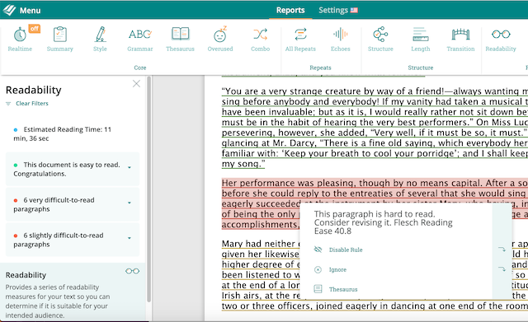This screenshot has width=528, height=322.
Task: Open Thesaurus from the suggestion popup
Action: [x=343, y=289]
